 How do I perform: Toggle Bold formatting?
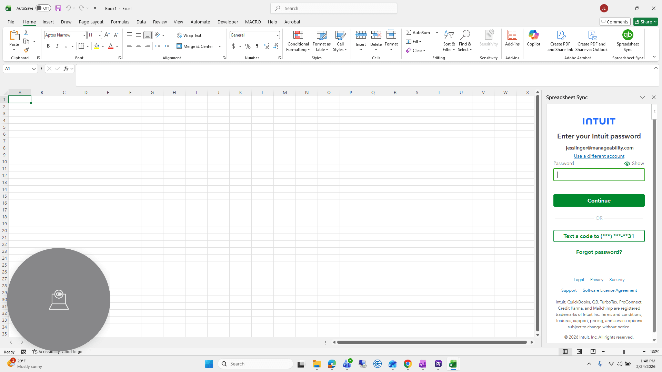pyautogui.click(x=48, y=46)
